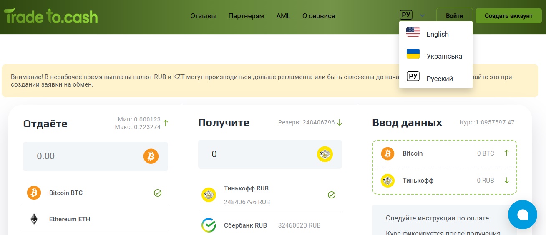Click the US flag icon for English
This screenshot has height=235, width=546.
click(413, 32)
